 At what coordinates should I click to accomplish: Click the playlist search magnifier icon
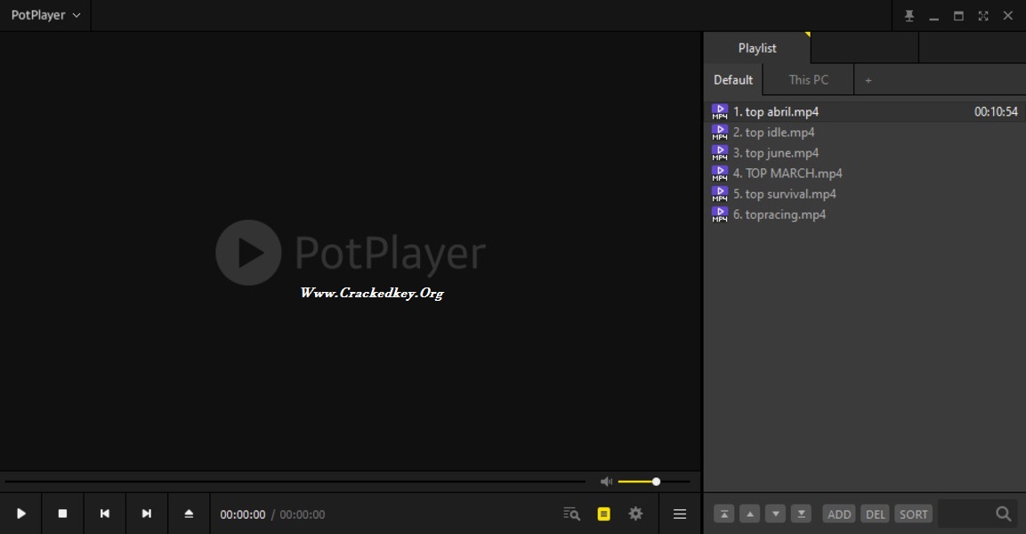pyautogui.click(x=1003, y=514)
